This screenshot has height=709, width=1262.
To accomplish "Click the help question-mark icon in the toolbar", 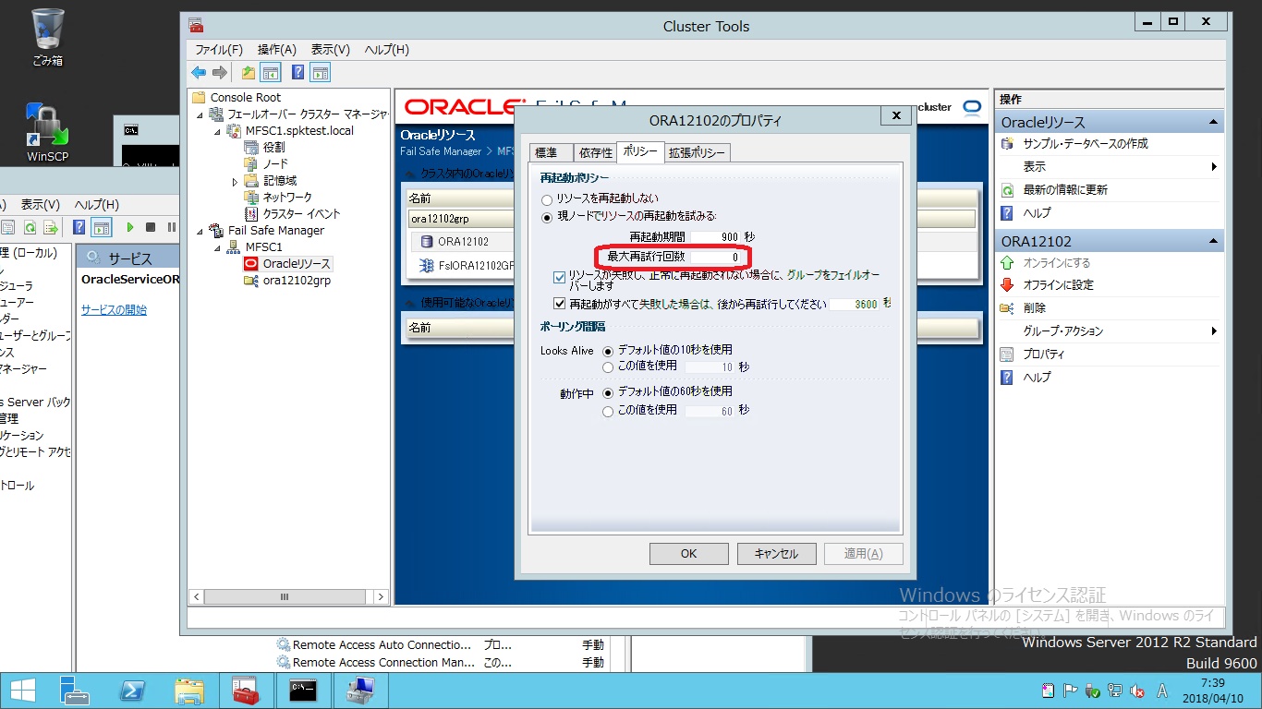I will (297, 72).
